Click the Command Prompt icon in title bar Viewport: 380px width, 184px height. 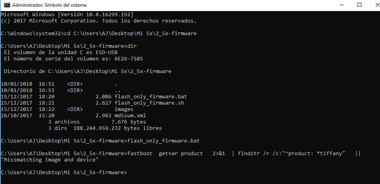point(7,5)
